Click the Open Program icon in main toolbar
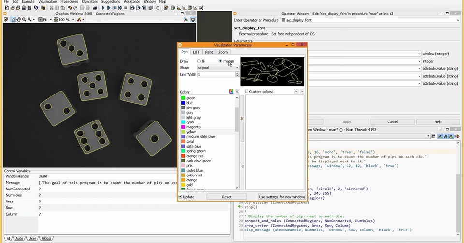This screenshot has height=243, width=464. pyautogui.click(x=13, y=8)
